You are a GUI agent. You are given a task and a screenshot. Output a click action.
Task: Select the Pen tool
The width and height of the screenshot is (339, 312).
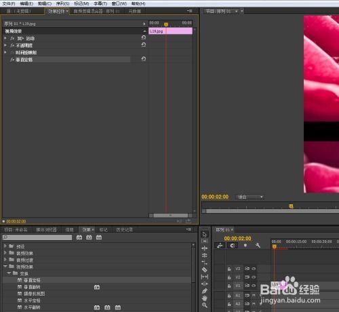pyautogui.click(x=204, y=291)
